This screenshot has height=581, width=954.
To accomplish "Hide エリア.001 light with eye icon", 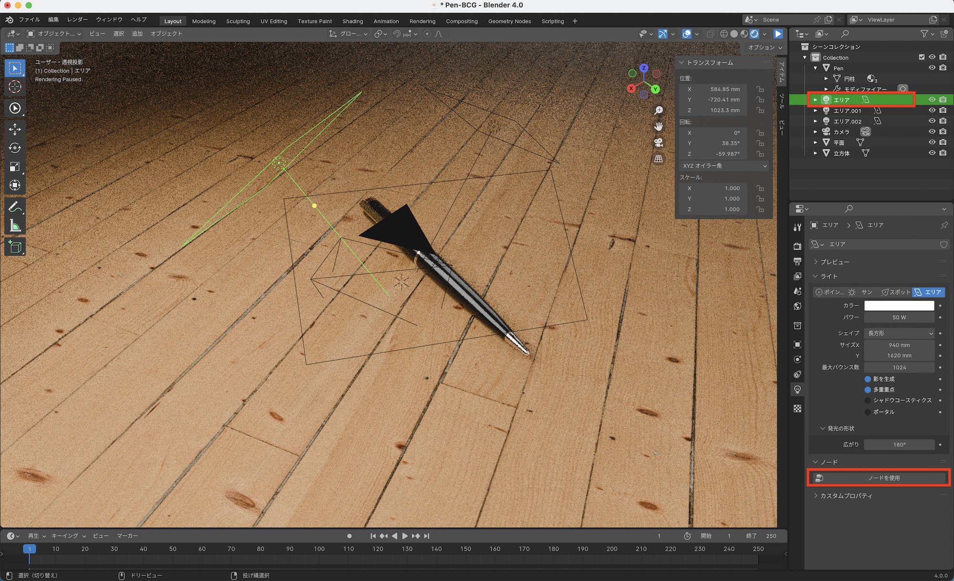I will pos(932,110).
